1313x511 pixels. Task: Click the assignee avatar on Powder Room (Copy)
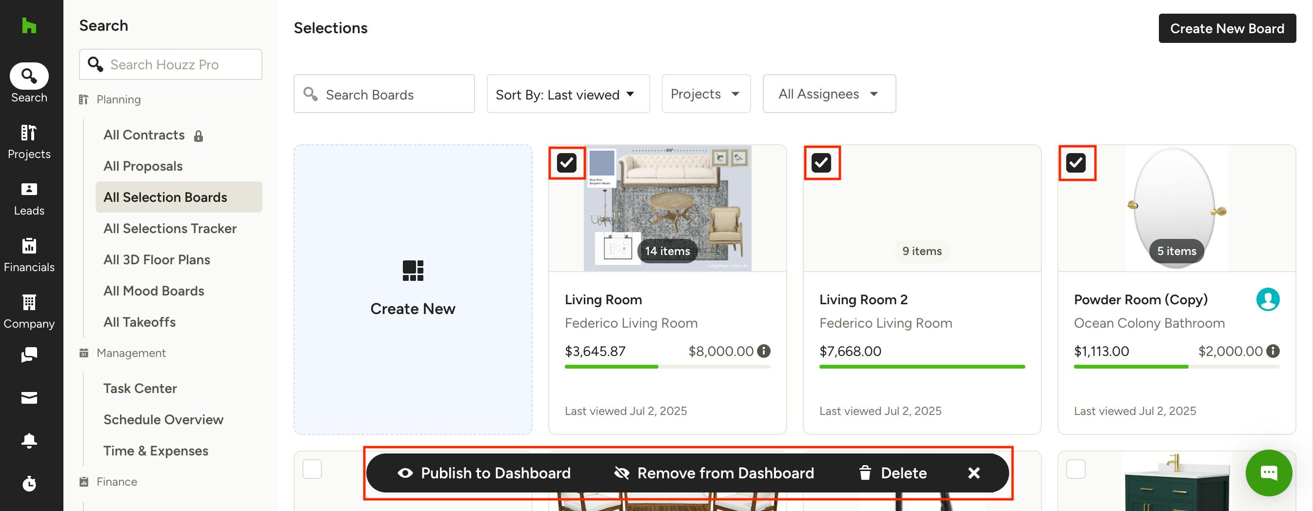[1267, 299]
